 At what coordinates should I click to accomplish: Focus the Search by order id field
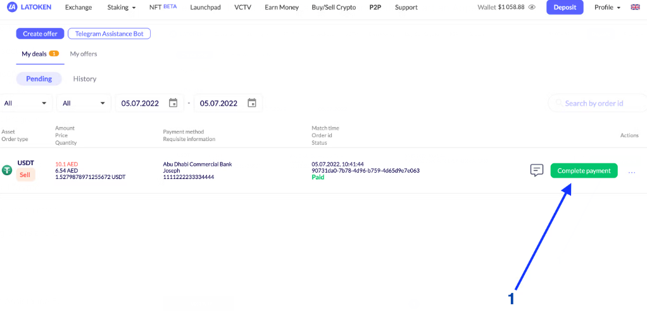595,103
